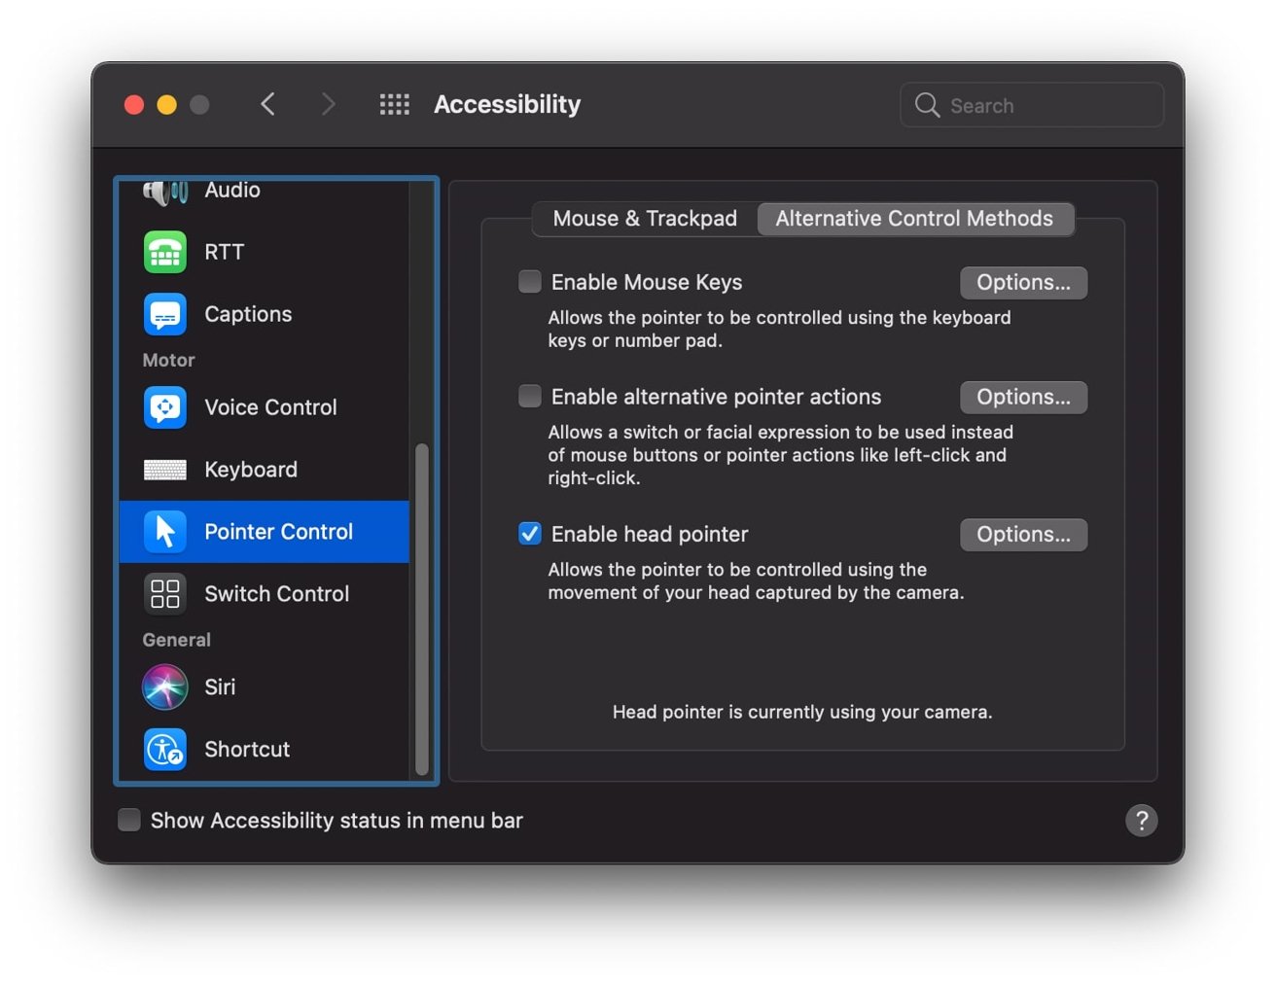Enable the Mouse Keys checkbox
The width and height of the screenshot is (1276, 985).
pos(529,281)
